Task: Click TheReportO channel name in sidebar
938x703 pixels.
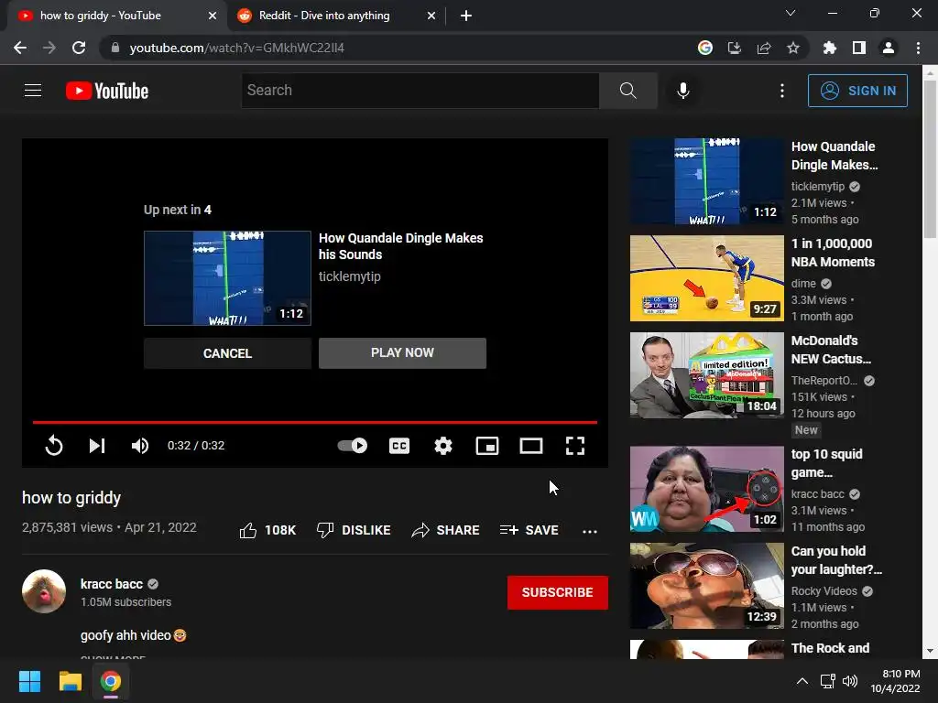Action: coord(824,380)
